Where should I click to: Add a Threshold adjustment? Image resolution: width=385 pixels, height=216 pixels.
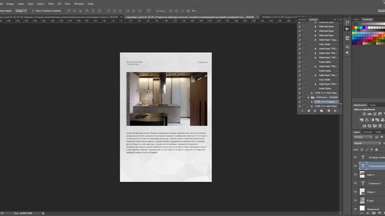click(x=375, y=126)
